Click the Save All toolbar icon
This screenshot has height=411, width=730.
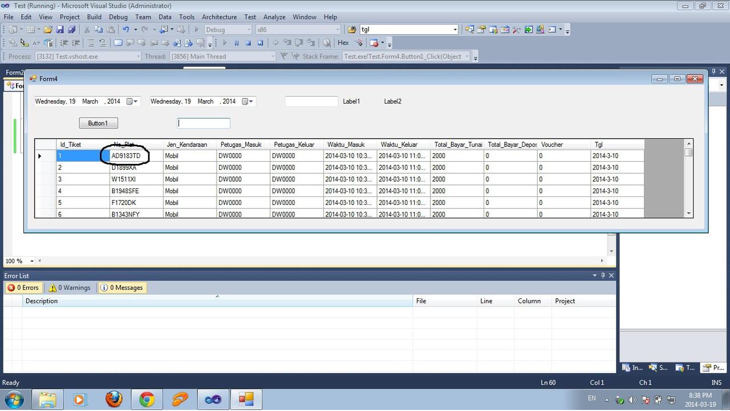tap(71, 30)
